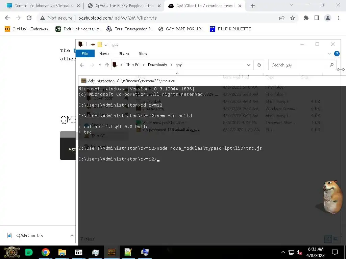The image size is (346, 259).
Task: Open Home ribbon tab in Explorer
Action: [x=104, y=54]
